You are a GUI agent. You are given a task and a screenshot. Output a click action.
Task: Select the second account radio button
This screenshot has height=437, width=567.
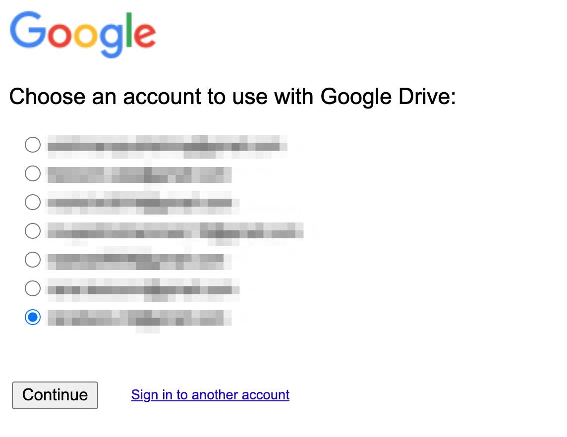tap(33, 173)
